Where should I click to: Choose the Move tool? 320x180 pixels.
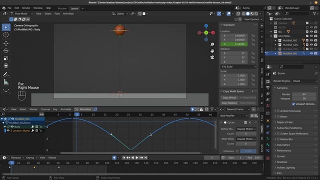click(x=6, y=43)
